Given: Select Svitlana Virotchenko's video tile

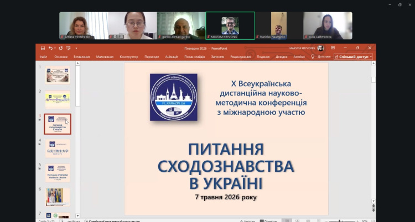Looking at the screenshot, I should point(84,25).
